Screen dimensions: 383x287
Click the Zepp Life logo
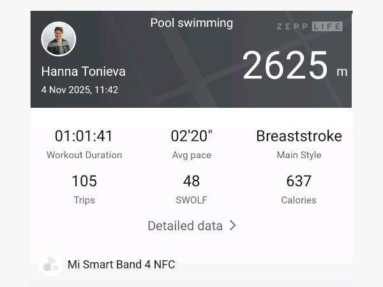tap(310, 27)
